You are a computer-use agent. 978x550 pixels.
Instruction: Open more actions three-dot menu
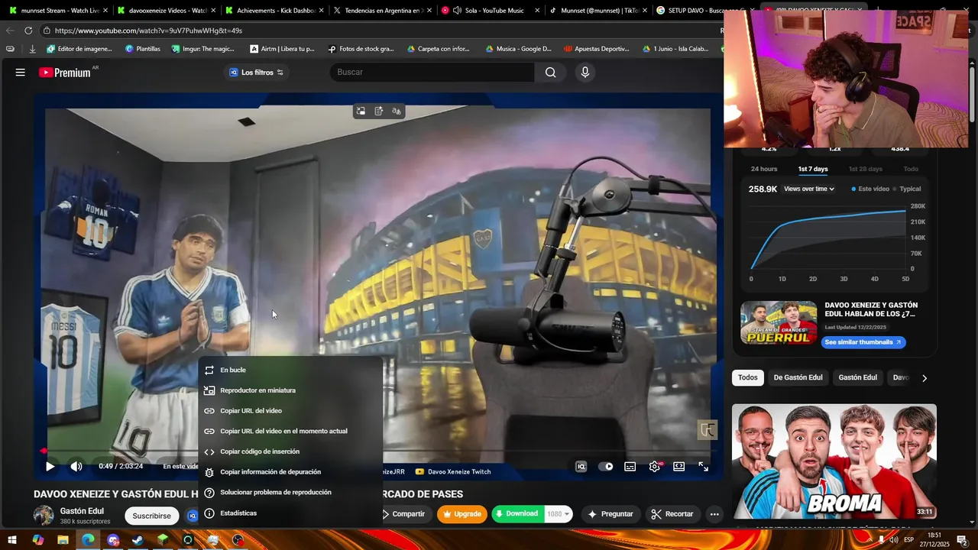714,514
